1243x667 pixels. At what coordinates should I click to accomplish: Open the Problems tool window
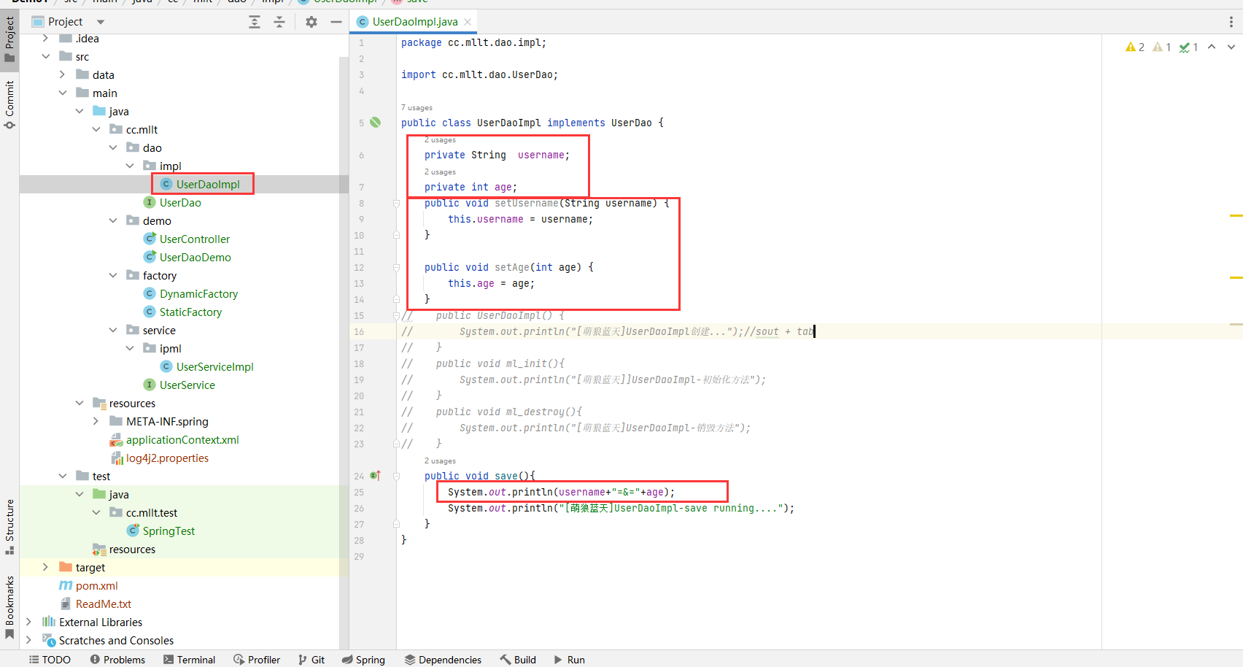point(117,659)
